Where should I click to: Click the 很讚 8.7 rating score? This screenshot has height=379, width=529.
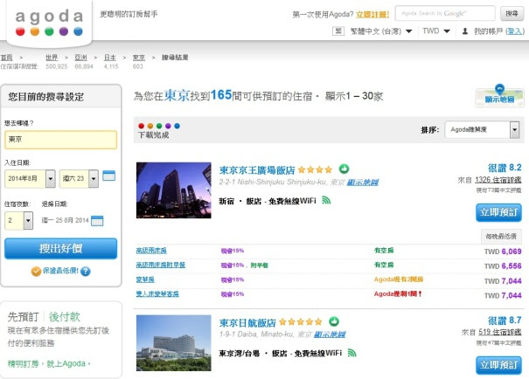505,320
